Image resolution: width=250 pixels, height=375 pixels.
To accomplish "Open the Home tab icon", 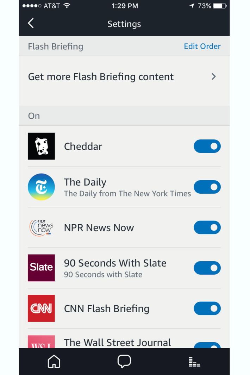I will pos(54,361).
